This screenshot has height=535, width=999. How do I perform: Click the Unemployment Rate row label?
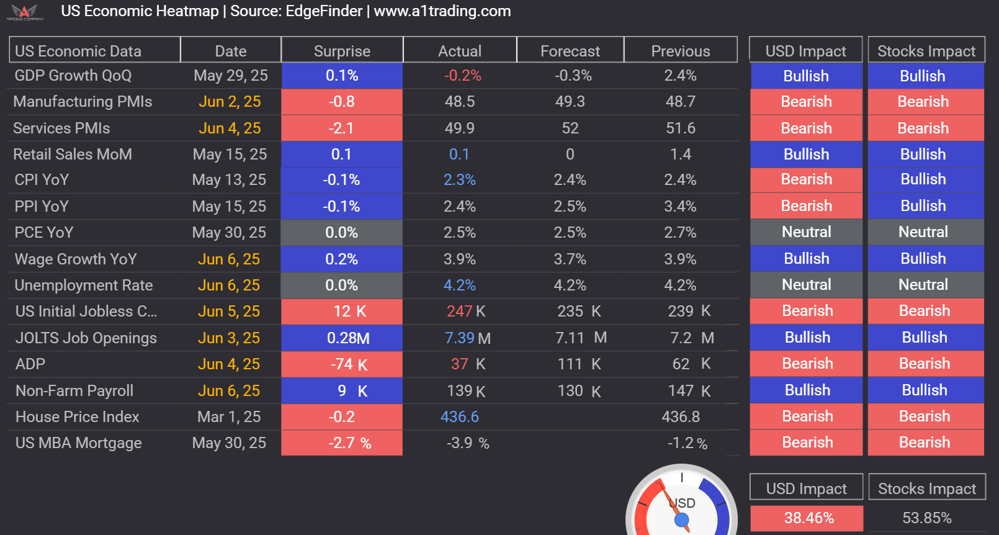pyautogui.click(x=84, y=285)
